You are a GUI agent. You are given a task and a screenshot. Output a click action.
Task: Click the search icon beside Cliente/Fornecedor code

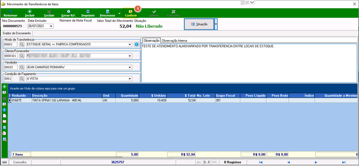(x=22, y=56)
